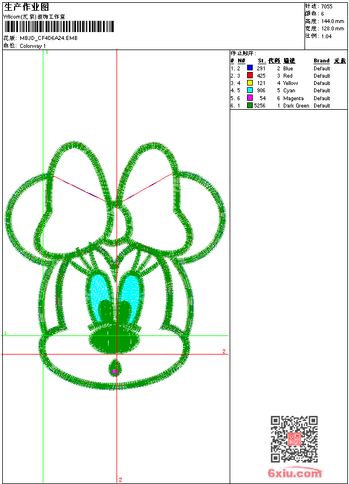Click the scale value '1.04'

[x=326, y=37]
